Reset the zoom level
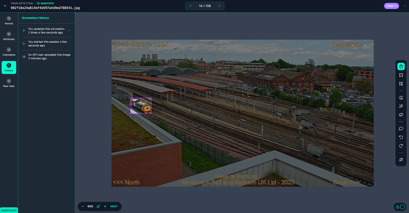This screenshot has width=409, height=213. coord(114,206)
